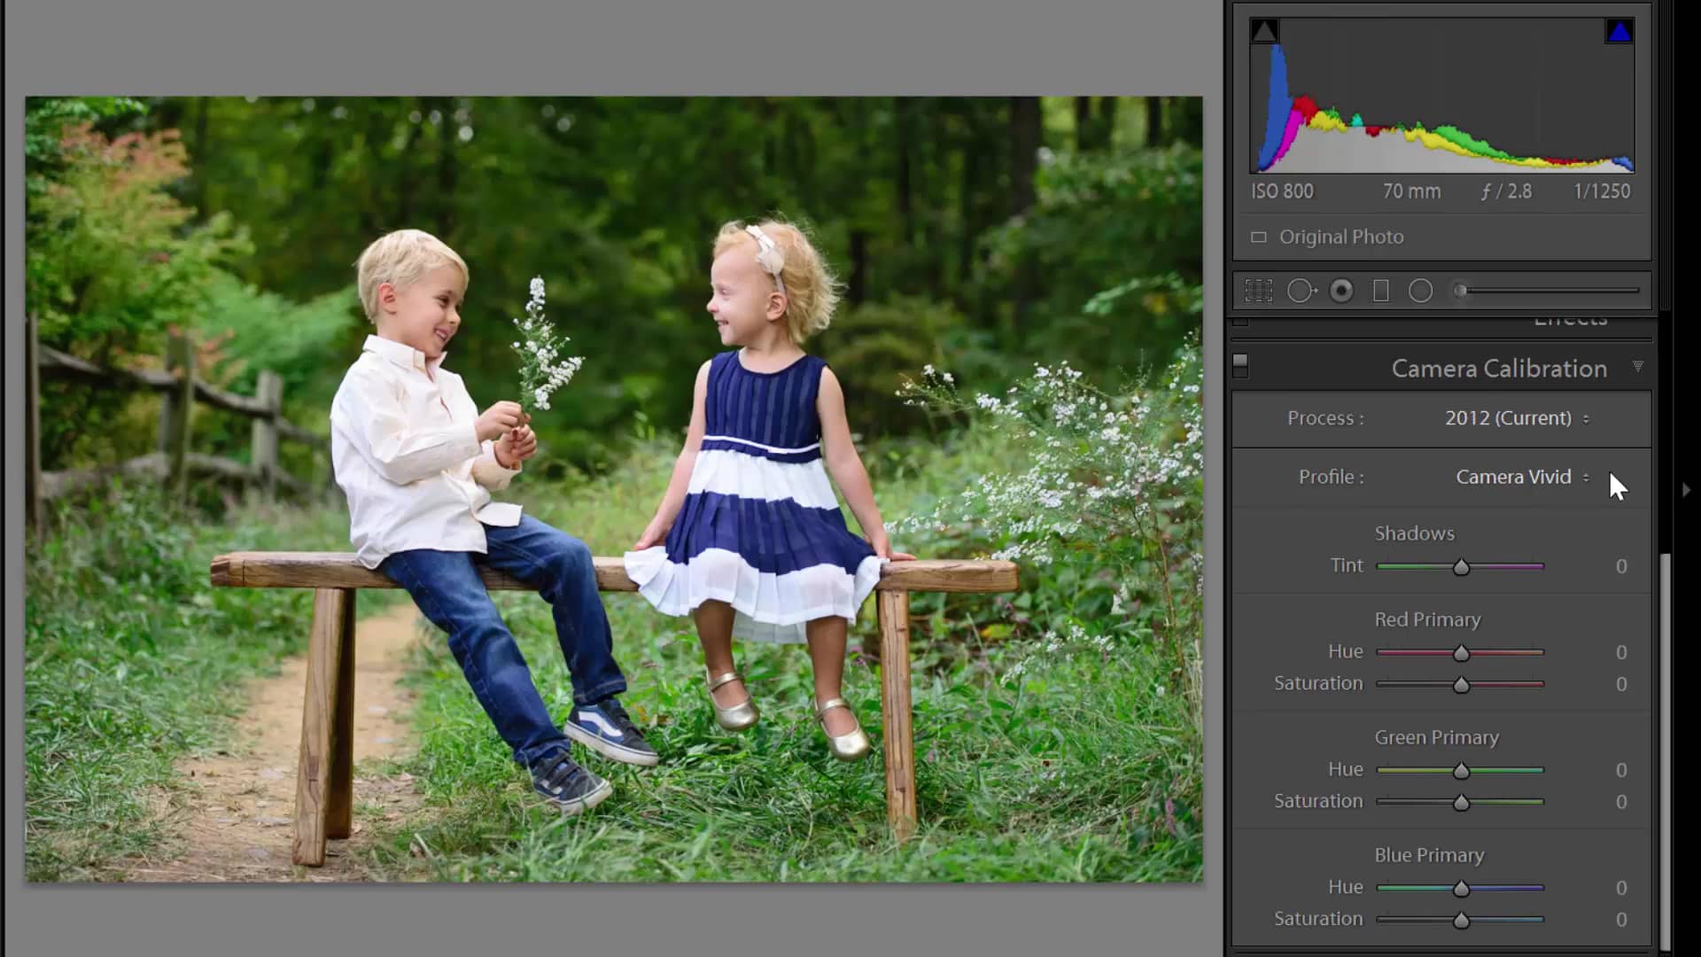Click the 1/1250 shutter speed readout

coord(1602,191)
